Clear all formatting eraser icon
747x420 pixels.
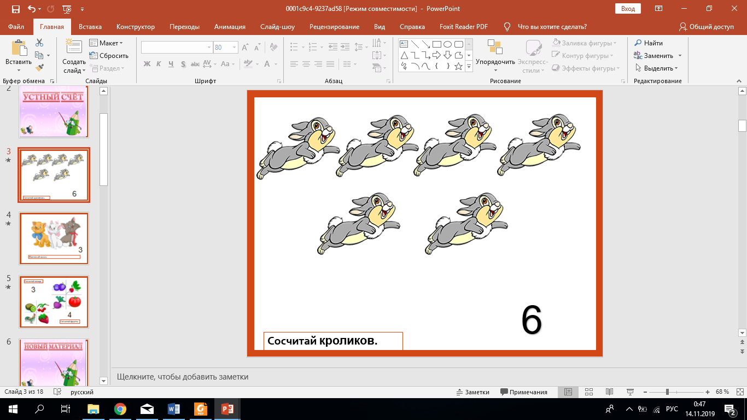coord(272,48)
